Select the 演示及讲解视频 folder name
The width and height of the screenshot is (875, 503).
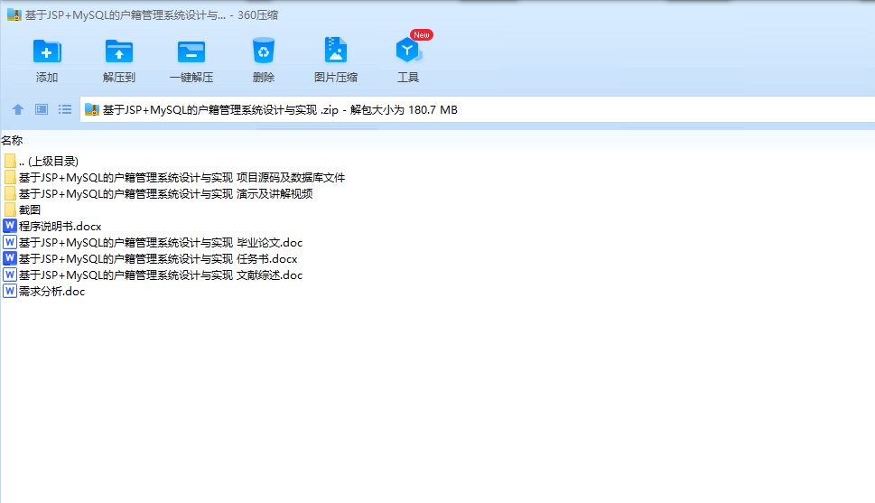(x=166, y=194)
